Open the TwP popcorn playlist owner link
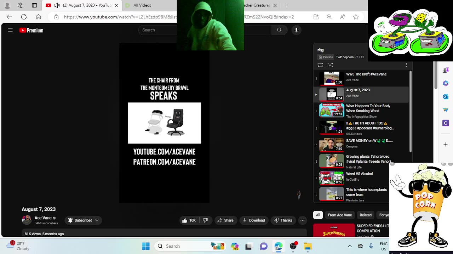 coord(344,57)
